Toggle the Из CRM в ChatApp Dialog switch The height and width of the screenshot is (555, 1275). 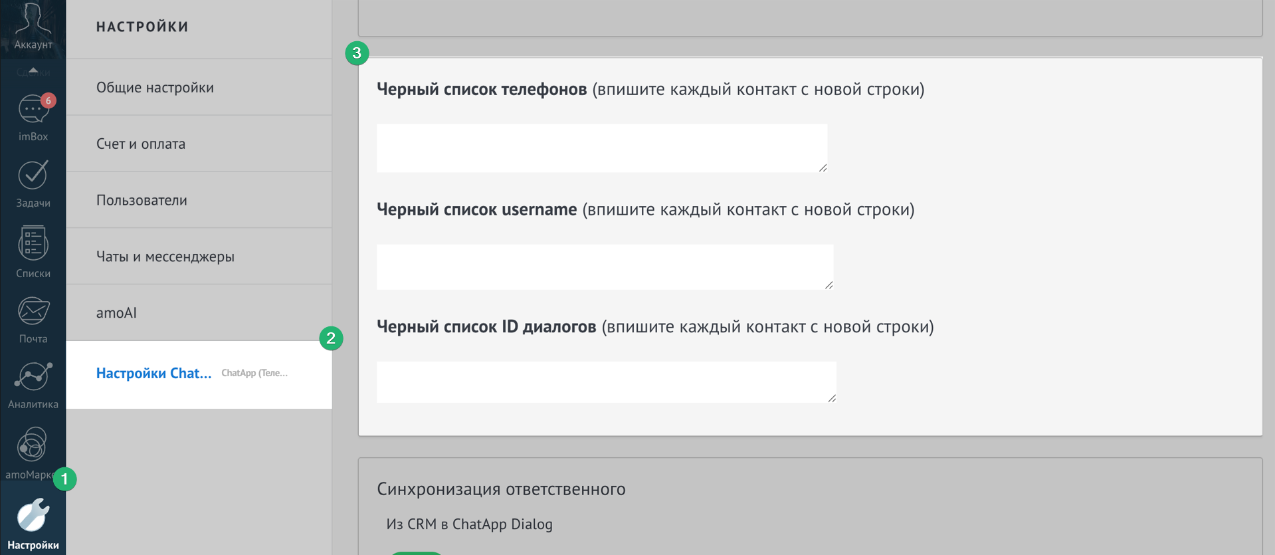click(x=415, y=552)
